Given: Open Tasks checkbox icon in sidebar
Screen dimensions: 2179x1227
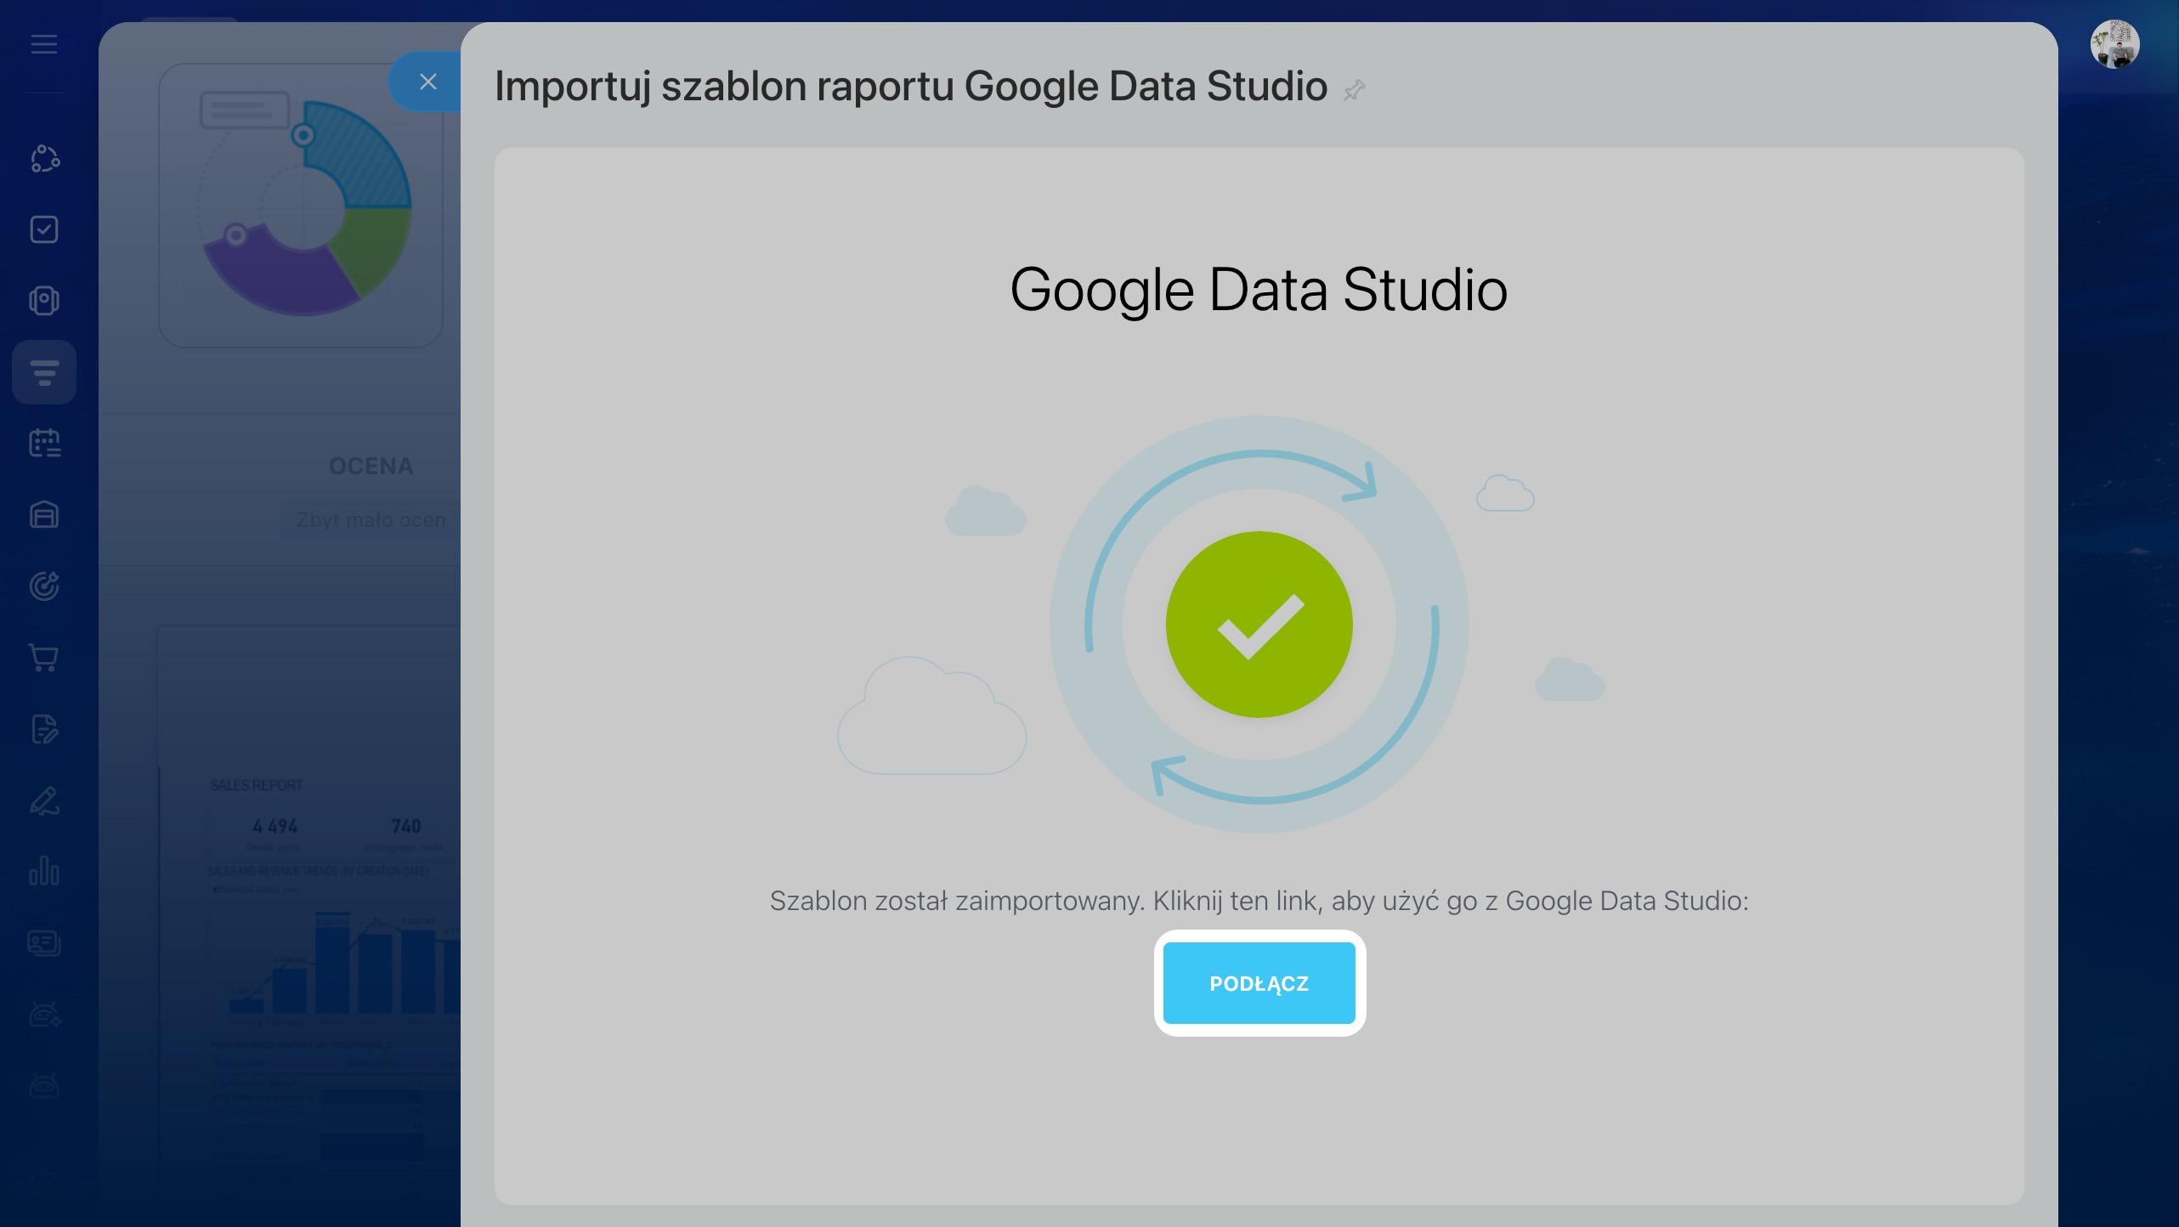Looking at the screenshot, I should click(x=44, y=229).
